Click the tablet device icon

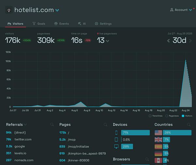[116, 140]
